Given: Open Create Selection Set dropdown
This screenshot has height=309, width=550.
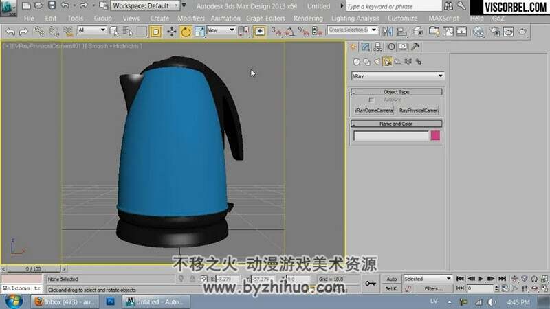Looking at the screenshot, I should (353, 30).
